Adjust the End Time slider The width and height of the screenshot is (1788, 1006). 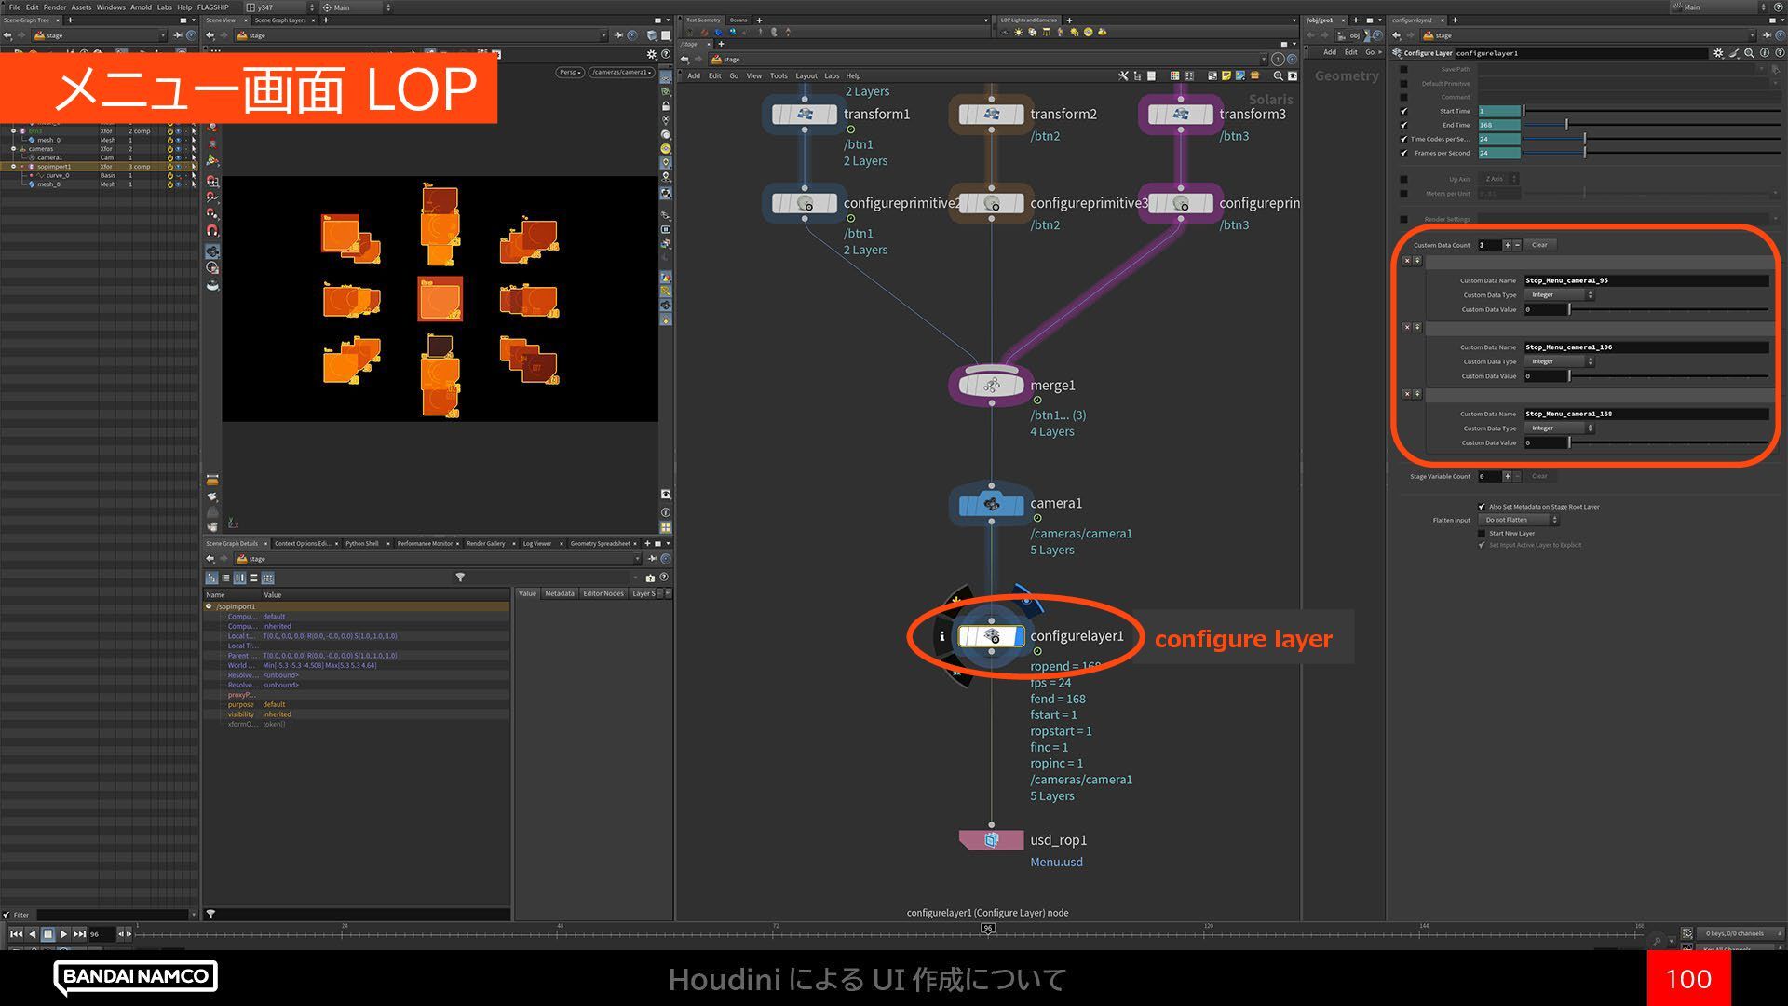(x=1566, y=125)
